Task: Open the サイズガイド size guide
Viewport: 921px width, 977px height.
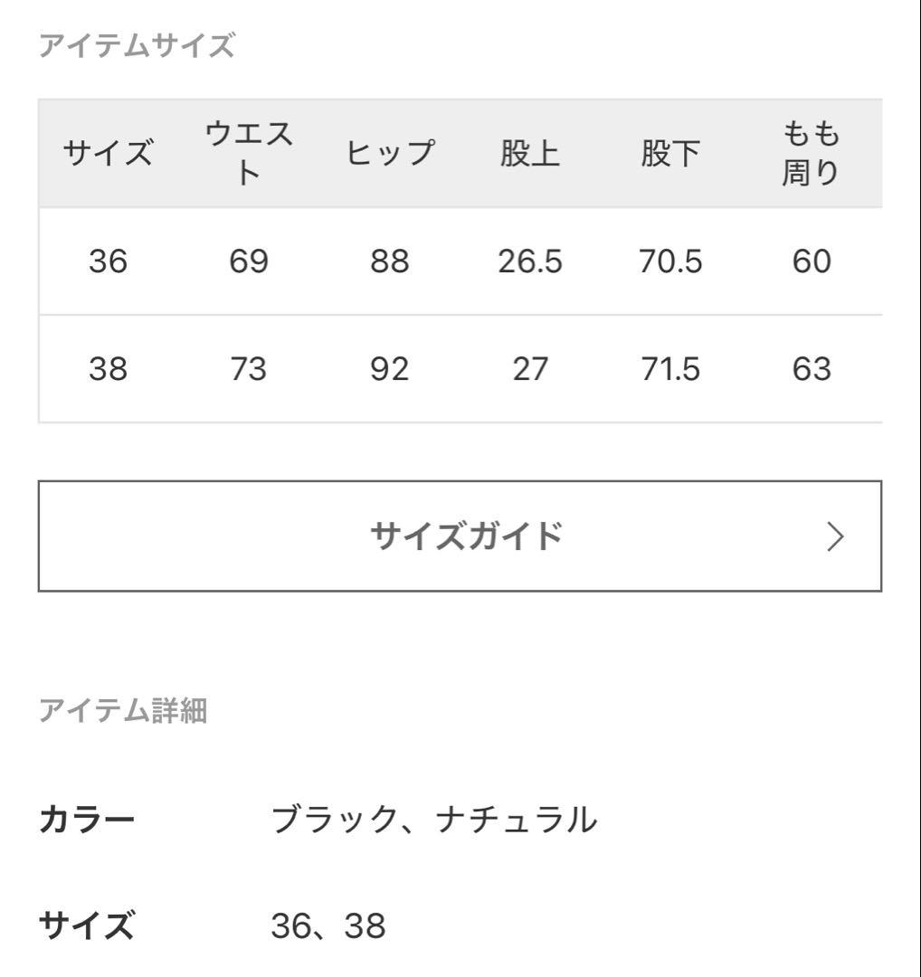Action: point(461,536)
